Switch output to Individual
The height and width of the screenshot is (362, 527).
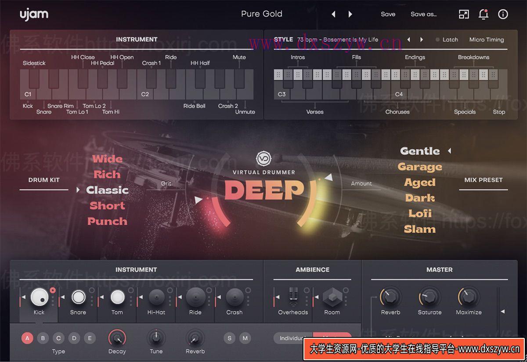pos(293,338)
